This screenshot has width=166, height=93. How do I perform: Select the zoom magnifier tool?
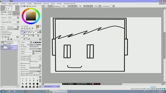(x=25, y=29)
